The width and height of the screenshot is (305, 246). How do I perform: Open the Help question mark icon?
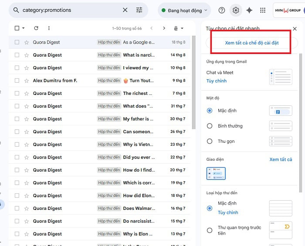click(x=221, y=10)
